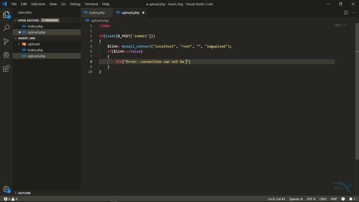Image resolution: width=359 pixels, height=202 pixels.
Task: Open upload.php in the INSERT_IMG tree
Action: click(47, 56)
